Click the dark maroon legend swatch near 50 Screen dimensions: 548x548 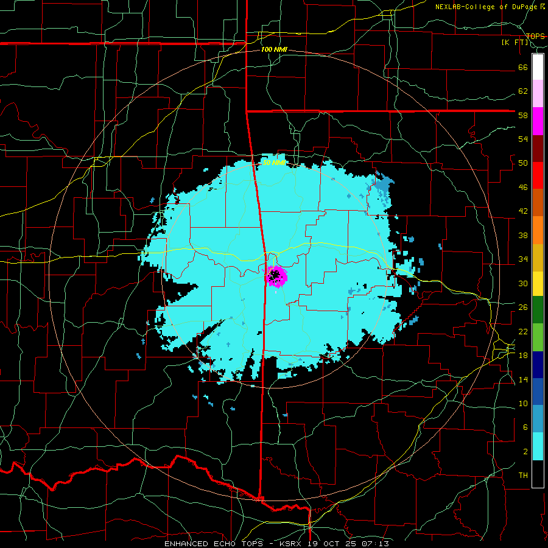538,149
